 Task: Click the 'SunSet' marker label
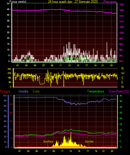tap(89, 142)
